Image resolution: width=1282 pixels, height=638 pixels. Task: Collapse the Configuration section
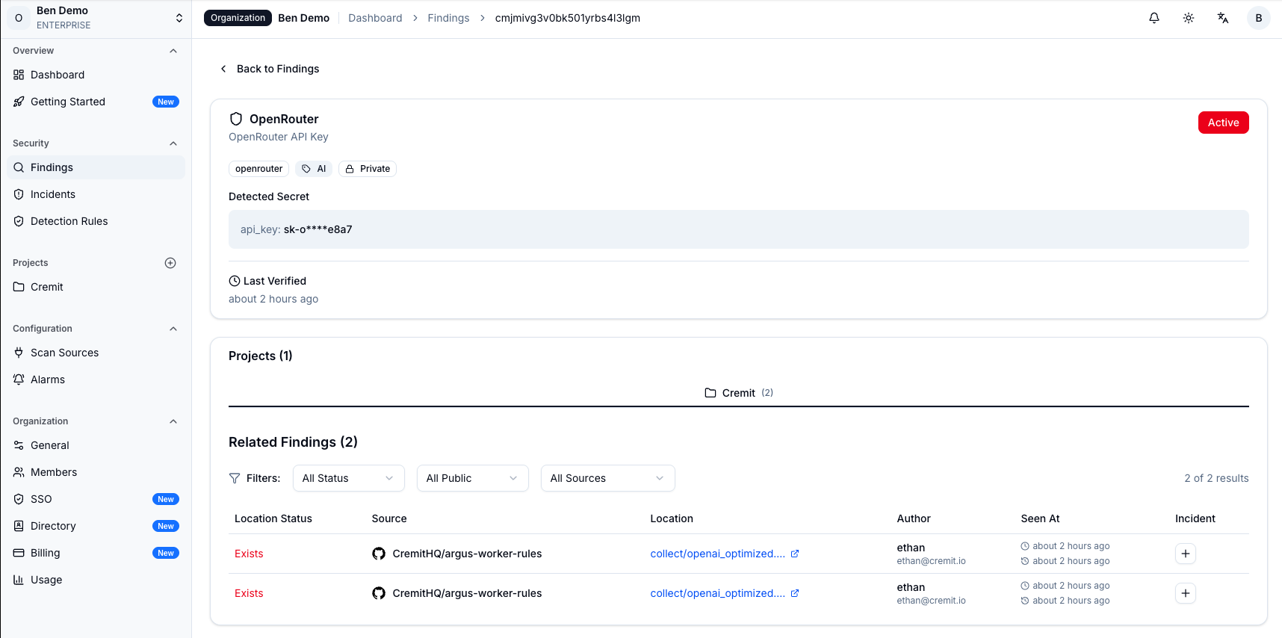[173, 329]
